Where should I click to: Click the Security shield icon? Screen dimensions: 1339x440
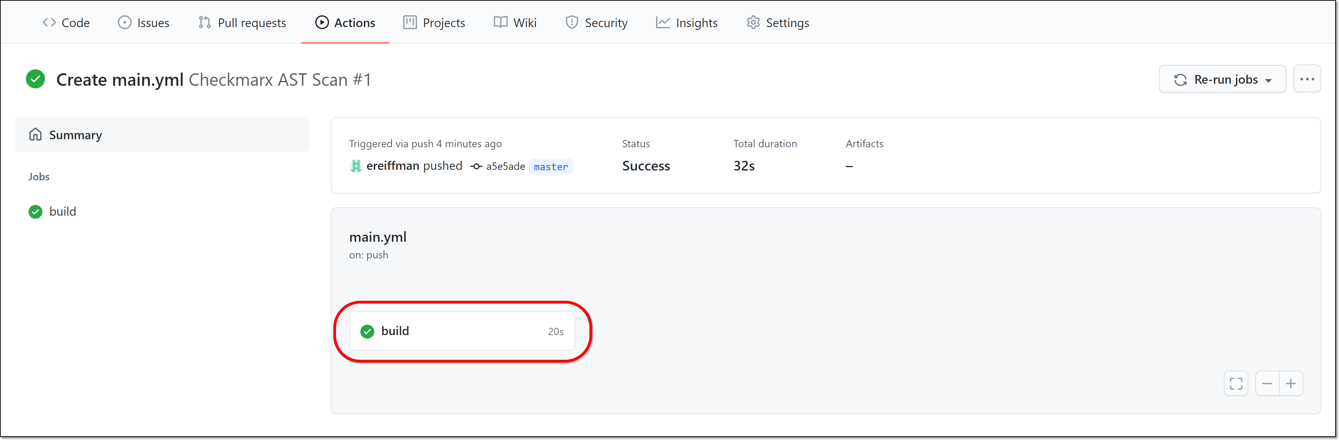572,22
